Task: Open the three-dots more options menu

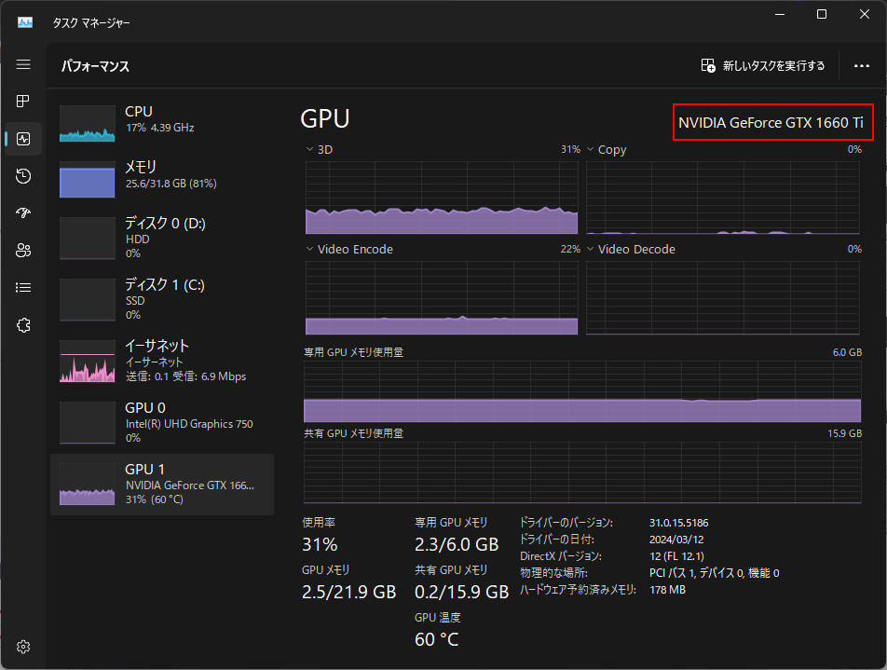Action: pos(862,65)
